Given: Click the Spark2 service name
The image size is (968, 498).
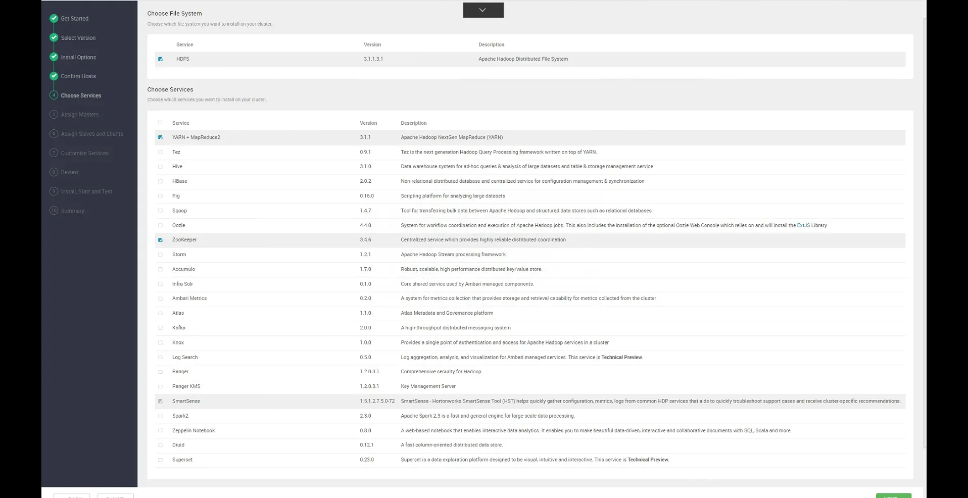Looking at the screenshot, I should tap(180, 416).
